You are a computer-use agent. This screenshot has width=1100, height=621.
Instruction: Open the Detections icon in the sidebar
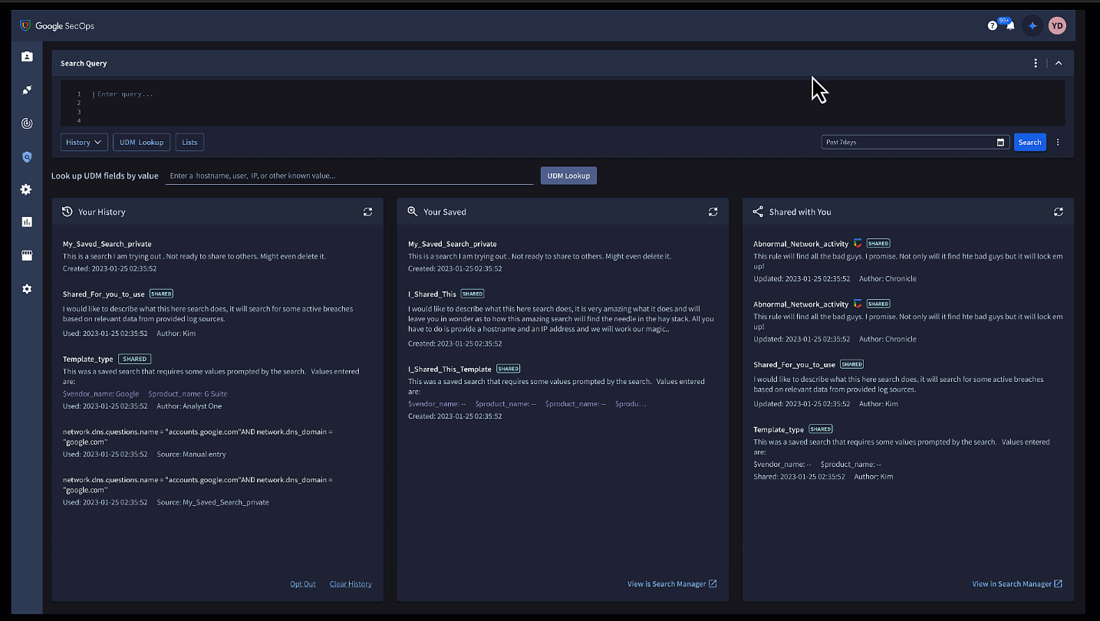[27, 123]
